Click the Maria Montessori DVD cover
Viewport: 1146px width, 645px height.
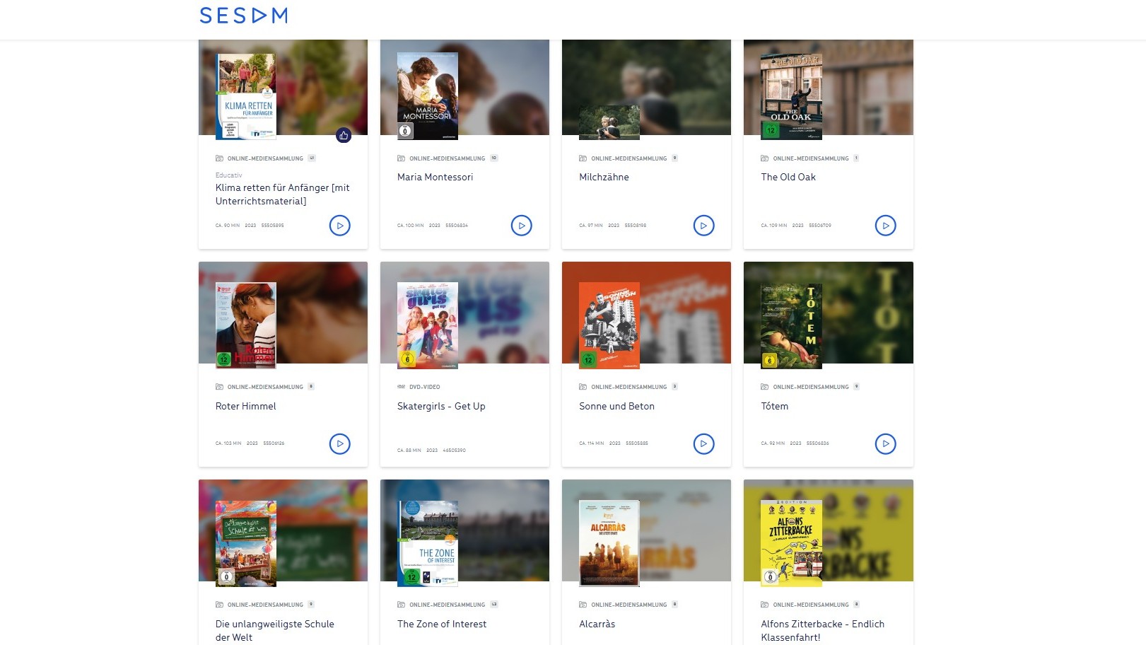(428, 96)
